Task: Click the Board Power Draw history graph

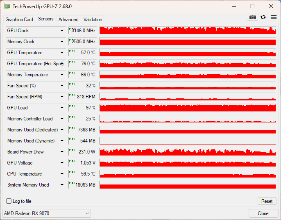Action: (188, 152)
